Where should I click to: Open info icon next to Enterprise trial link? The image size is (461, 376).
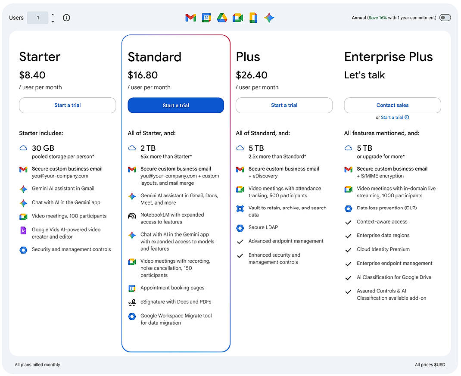pyautogui.click(x=407, y=117)
